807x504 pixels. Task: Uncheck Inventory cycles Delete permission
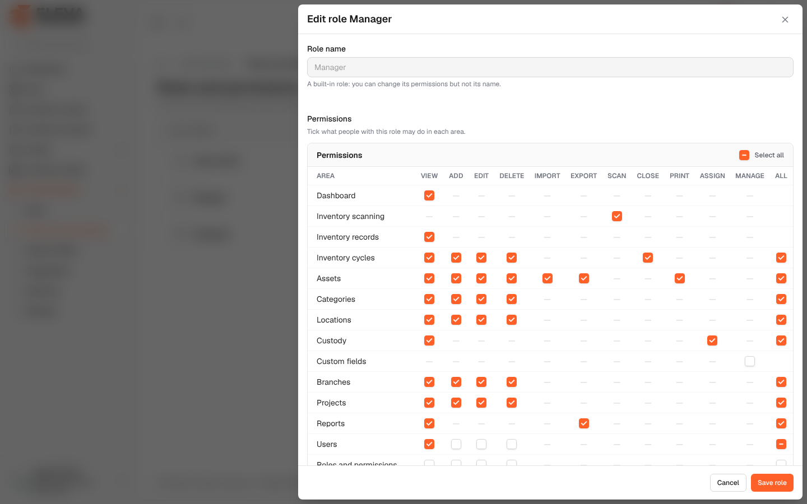tap(512, 258)
